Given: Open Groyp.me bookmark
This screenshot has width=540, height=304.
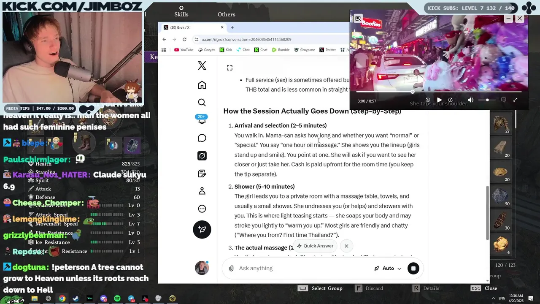Looking at the screenshot, I should click(304, 50).
